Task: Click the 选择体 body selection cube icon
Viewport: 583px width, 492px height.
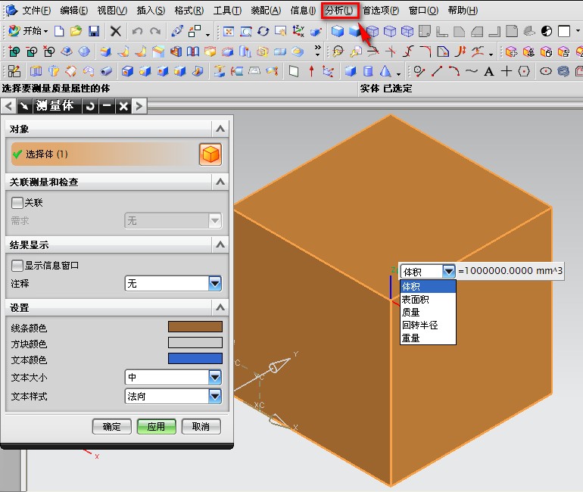Action: pyautogui.click(x=210, y=154)
